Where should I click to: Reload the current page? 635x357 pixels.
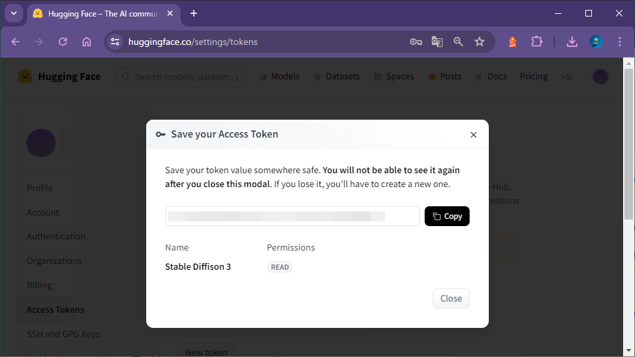tap(63, 42)
